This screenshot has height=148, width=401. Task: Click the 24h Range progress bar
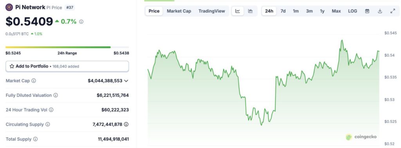coord(67,47)
